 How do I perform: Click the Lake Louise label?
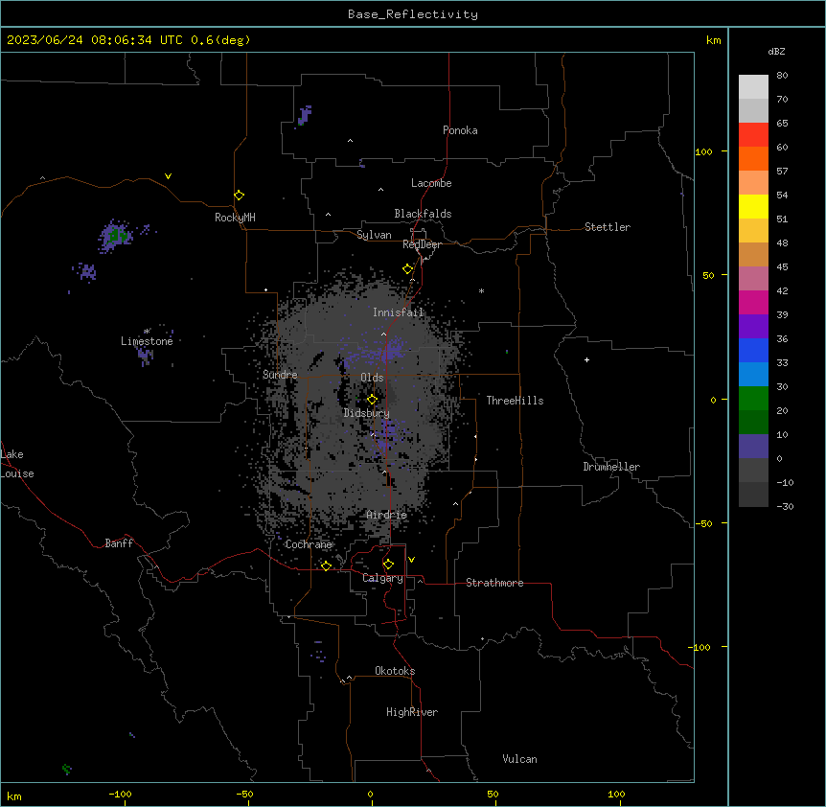coord(17,464)
